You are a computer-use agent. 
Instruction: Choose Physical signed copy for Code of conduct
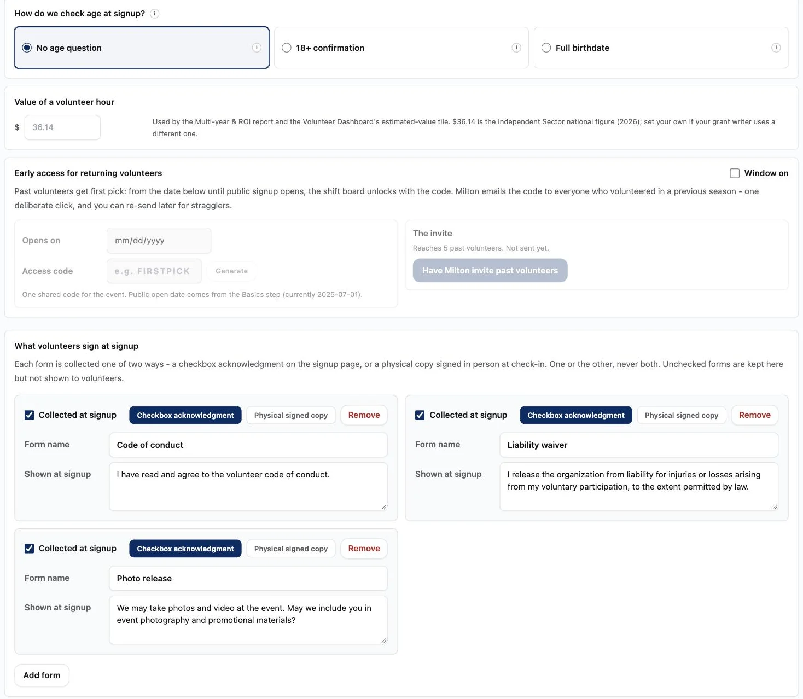[291, 415]
